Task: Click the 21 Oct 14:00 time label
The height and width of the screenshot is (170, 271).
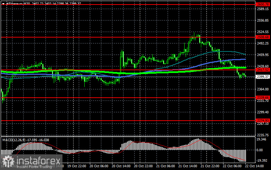Action: 188,166
